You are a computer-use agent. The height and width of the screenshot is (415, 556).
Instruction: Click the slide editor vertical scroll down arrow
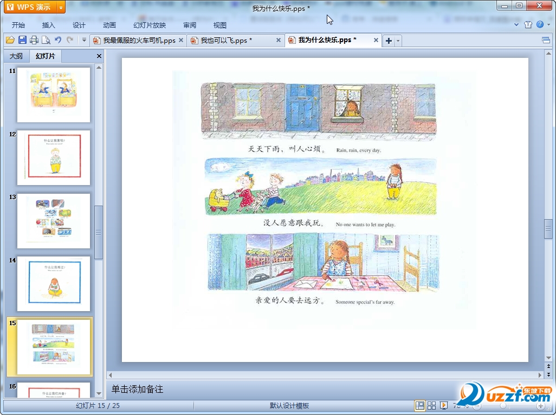tap(548, 358)
